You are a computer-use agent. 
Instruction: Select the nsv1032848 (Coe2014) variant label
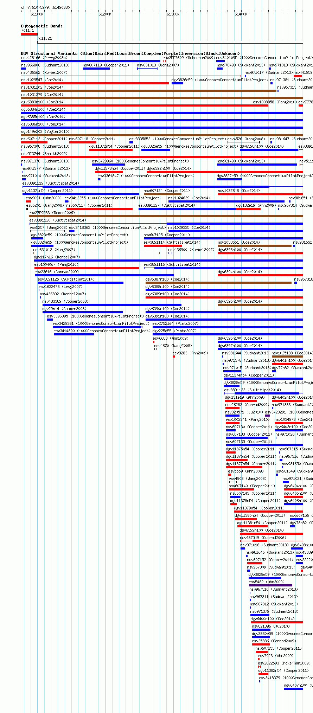239,191
